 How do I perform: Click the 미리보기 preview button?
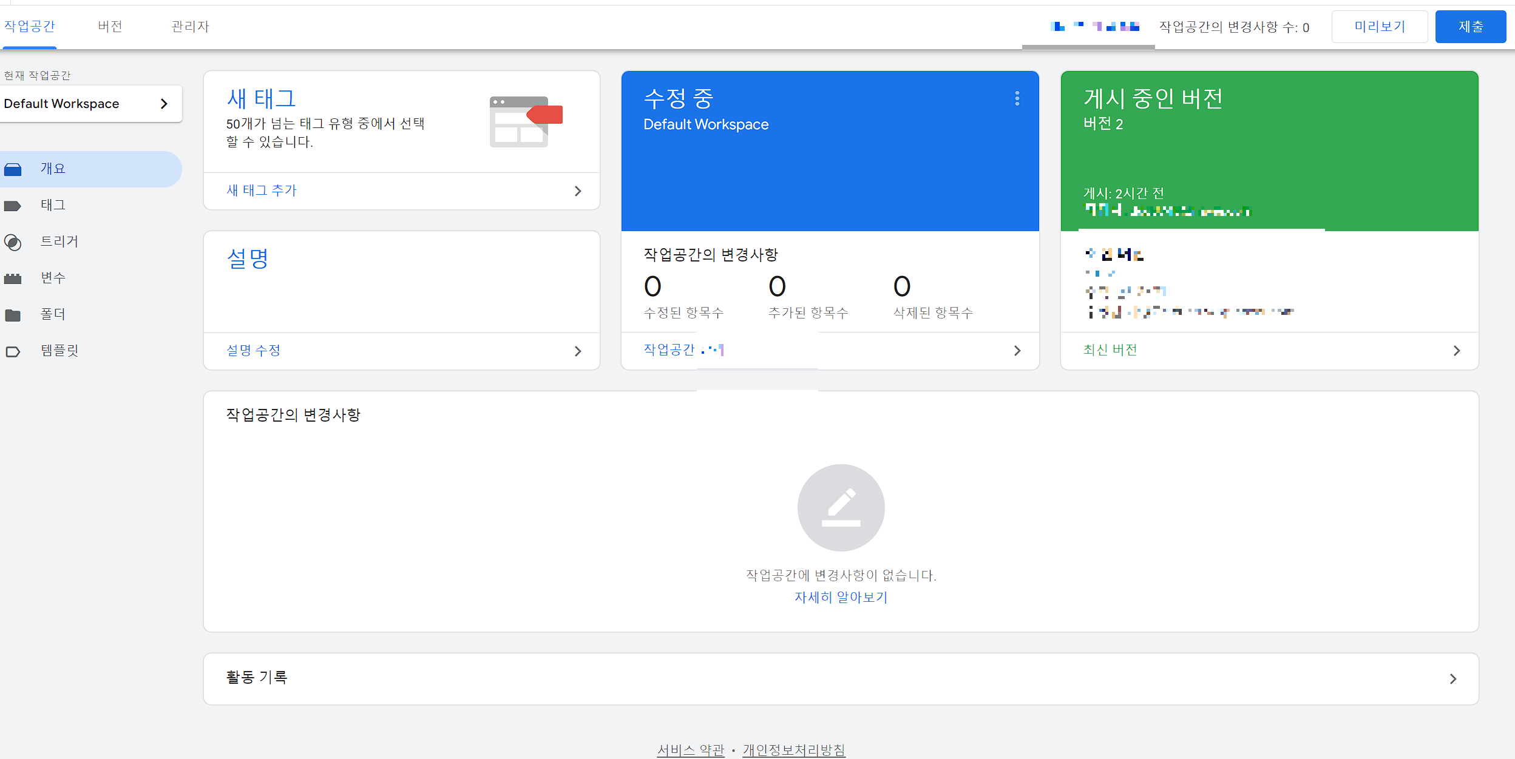point(1379,27)
